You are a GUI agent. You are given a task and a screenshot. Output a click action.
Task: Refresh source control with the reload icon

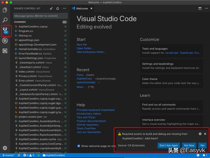click(58, 9)
